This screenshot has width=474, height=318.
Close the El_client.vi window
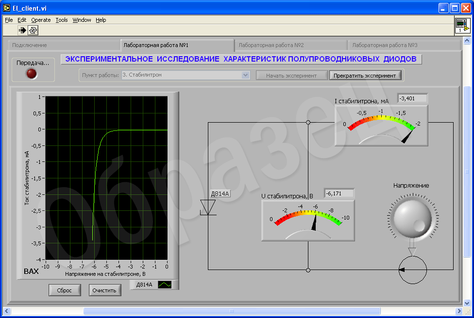[x=466, y=8]
